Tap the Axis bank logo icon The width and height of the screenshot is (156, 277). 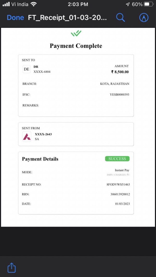coord(27,137)
